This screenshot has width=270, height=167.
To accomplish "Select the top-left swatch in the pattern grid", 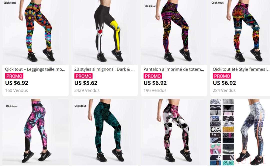I will [x=215, y=102].
